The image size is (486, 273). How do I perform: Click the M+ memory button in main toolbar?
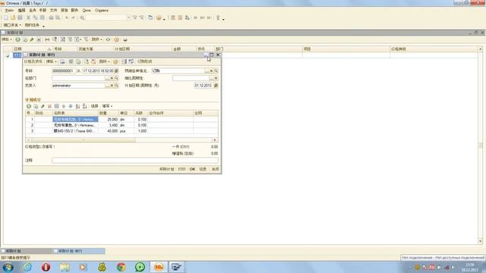(203, 18)
